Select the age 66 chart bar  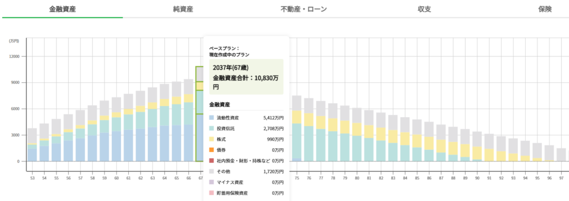(x=188, y=120)
